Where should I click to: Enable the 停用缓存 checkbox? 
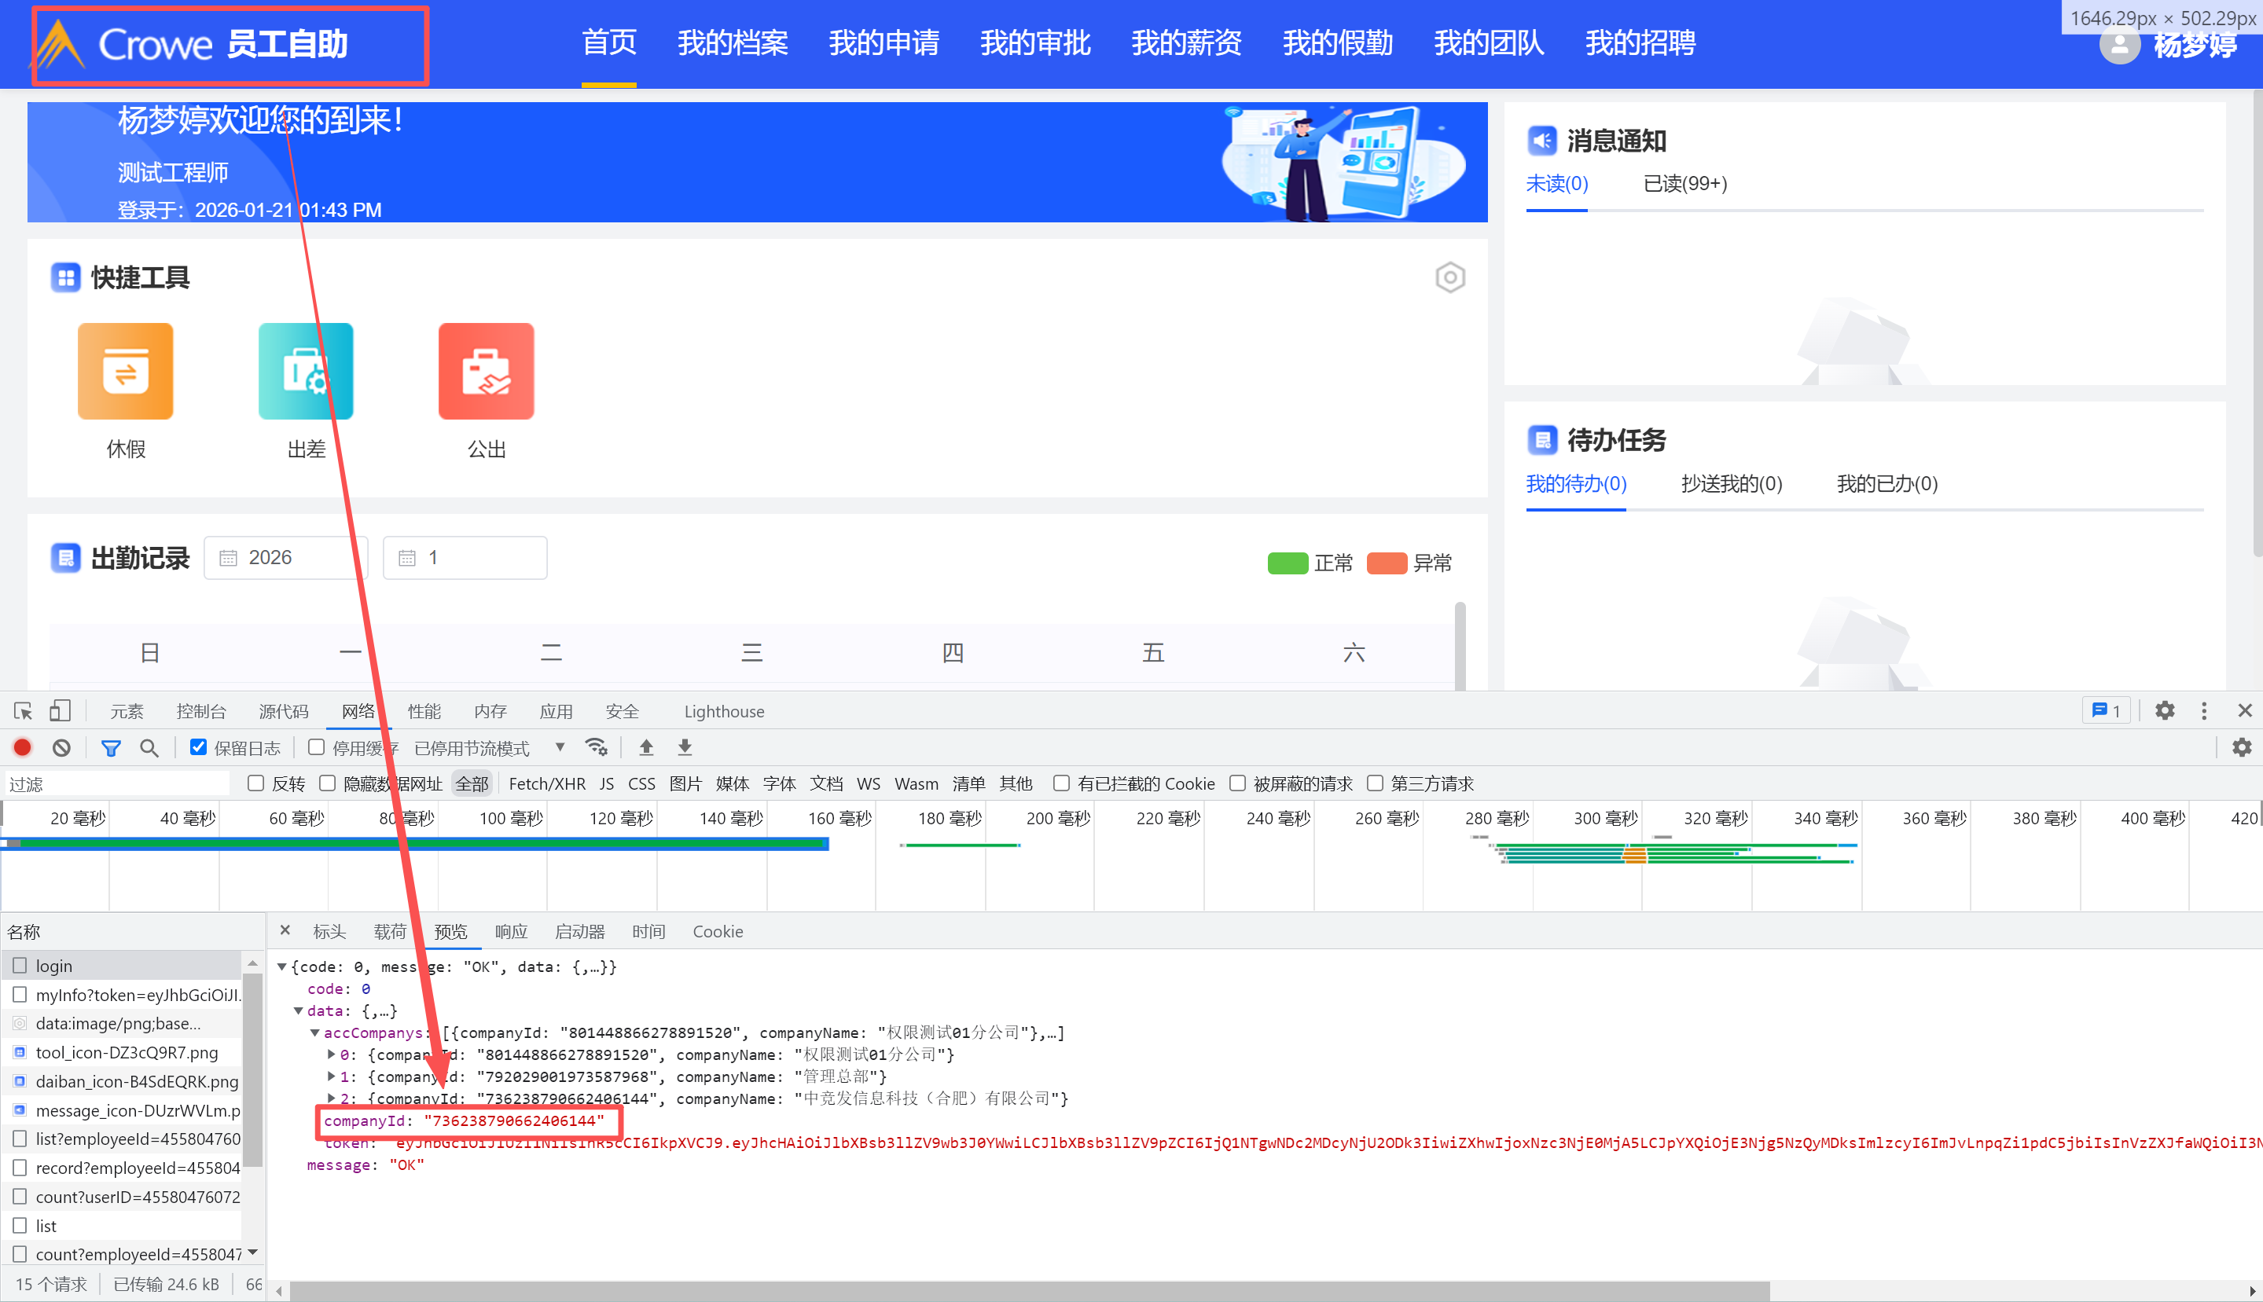tap(317, 747)
